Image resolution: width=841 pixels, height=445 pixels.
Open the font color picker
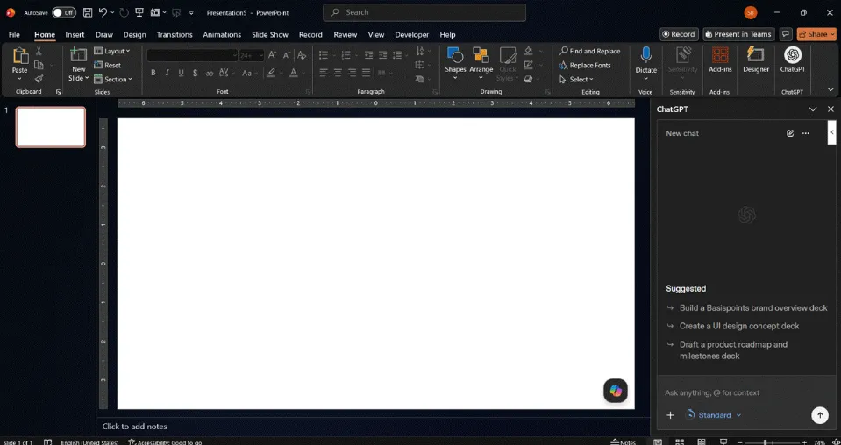[294, 73]
